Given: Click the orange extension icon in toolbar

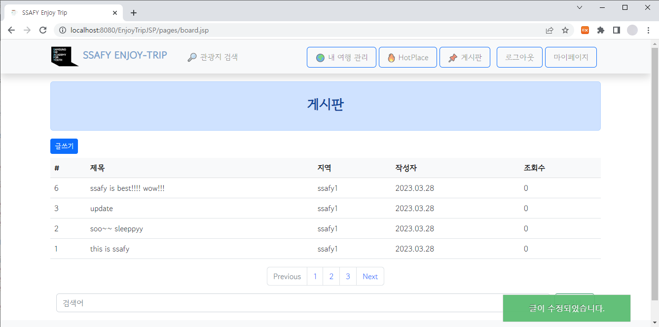Looking at the screenshot, I should [x=585, y=30].
